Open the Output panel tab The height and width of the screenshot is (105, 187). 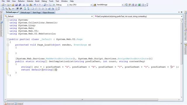(x=19, y=104)
